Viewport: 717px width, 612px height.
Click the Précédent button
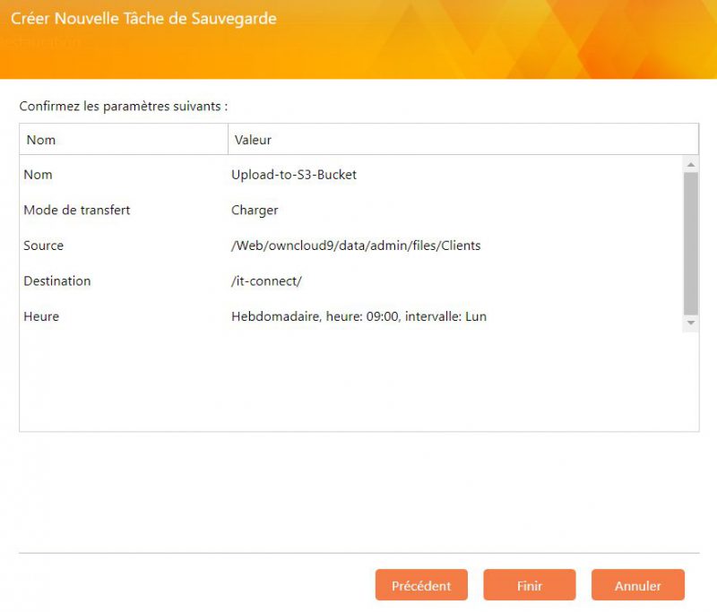pos(421,585)
